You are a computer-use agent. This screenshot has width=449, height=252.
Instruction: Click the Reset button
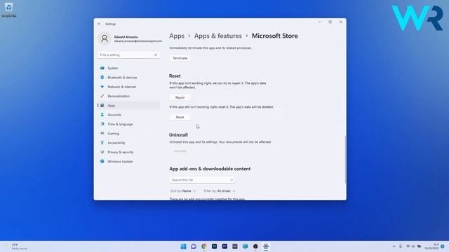180,117
